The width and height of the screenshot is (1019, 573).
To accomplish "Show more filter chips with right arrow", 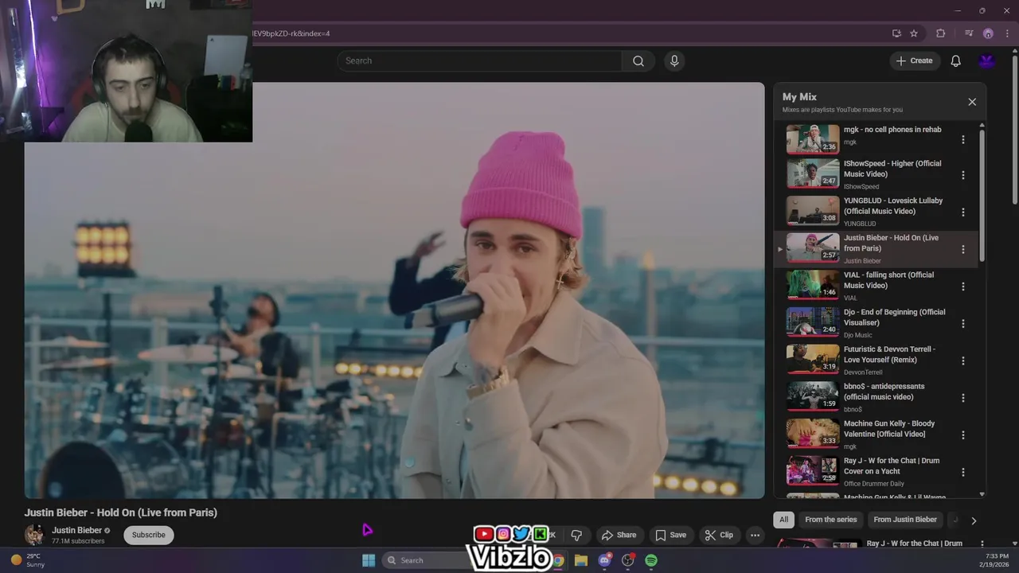I will coord(973,520).
